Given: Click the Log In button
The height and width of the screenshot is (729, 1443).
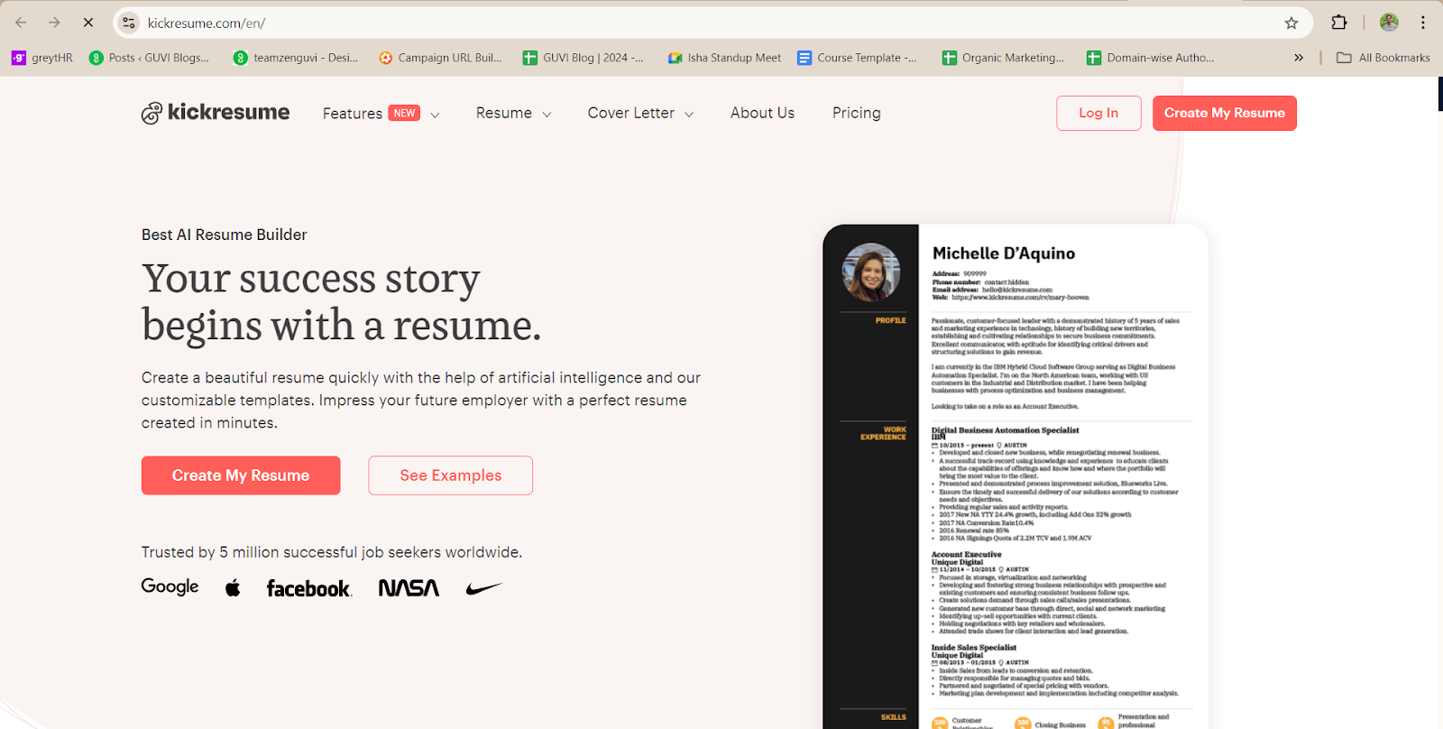Looking at the screenshot, I should pos(1098,113).
